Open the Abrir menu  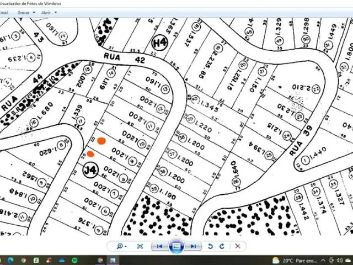tap(46, 13)
